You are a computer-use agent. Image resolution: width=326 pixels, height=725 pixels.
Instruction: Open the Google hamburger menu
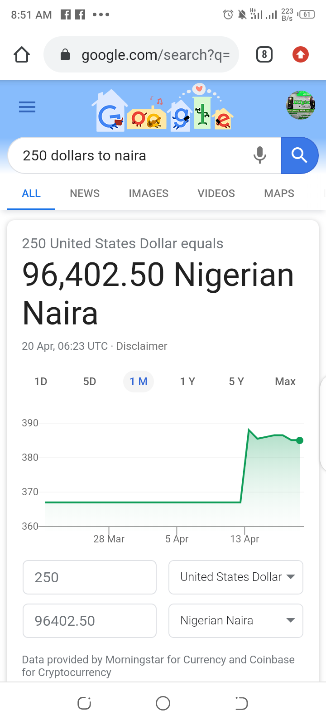coord(27,107)
